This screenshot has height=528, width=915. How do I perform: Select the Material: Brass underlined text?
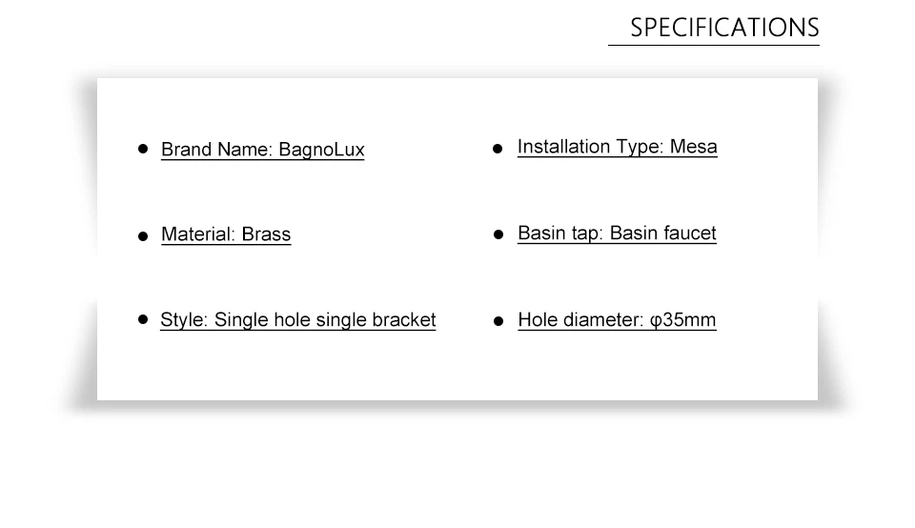tap(226, 234)
